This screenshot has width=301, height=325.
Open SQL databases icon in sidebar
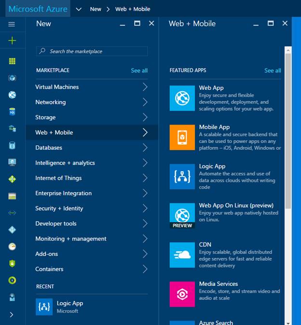(x=12, y=112)
